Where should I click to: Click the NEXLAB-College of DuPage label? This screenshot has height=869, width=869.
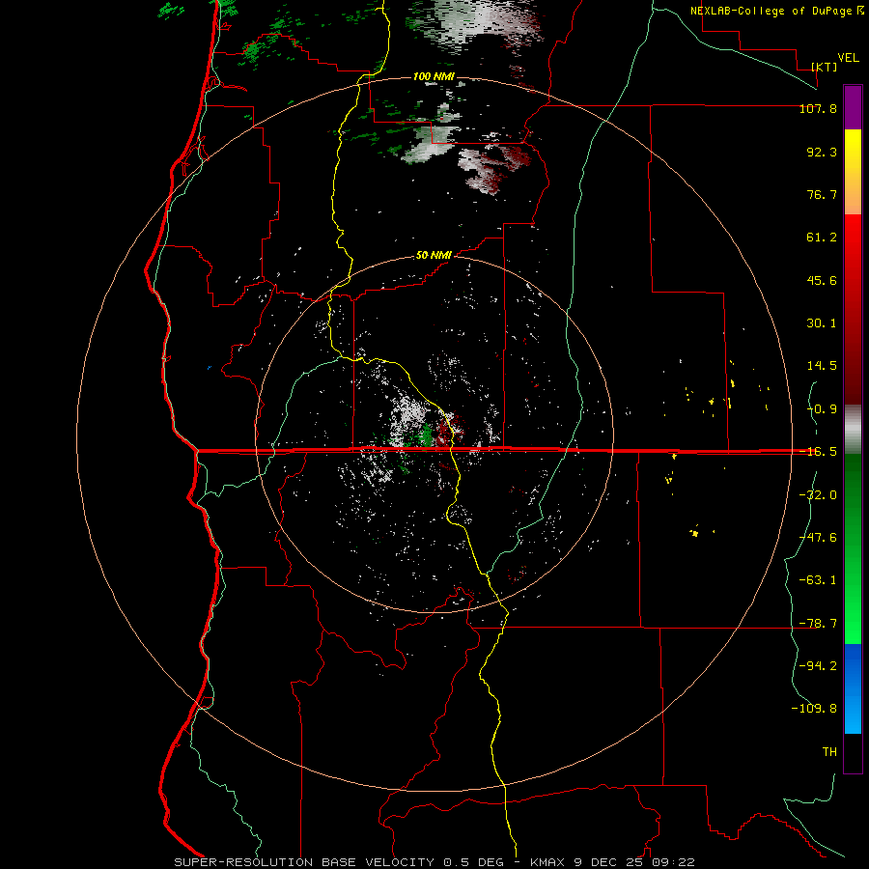click(771, 11)
